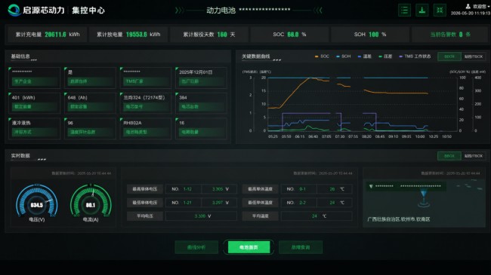Image resolution: width=491 pixels, height=275 pixels.
Task: Click chart time label 07:30
Action: coord(339,136)
